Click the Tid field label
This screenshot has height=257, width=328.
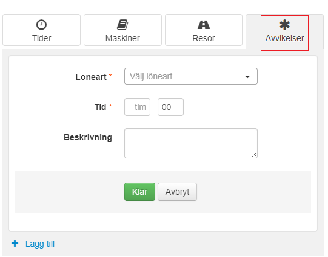pos(101,107)
